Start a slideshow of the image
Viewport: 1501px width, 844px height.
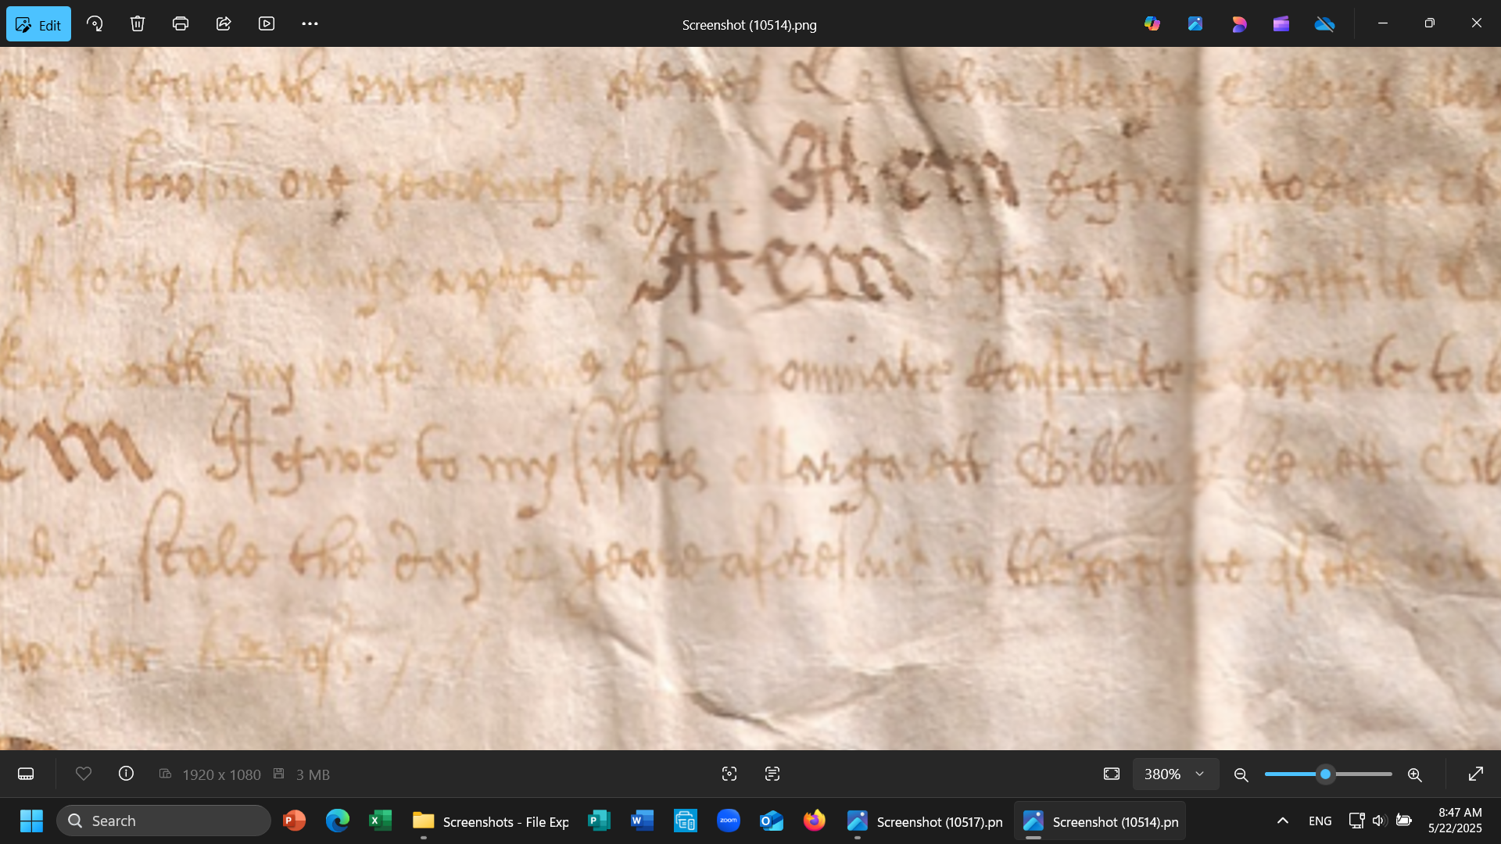266,23
